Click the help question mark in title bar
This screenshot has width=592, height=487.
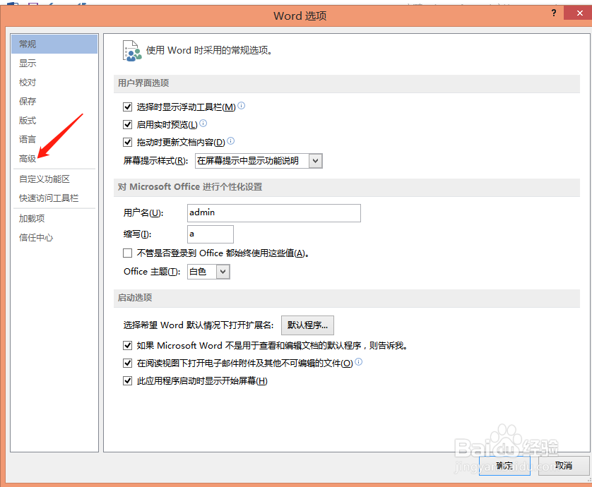554,13
